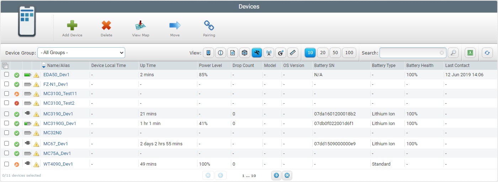Check the box beside MC3100_Test2

click(x=6, y=103)
